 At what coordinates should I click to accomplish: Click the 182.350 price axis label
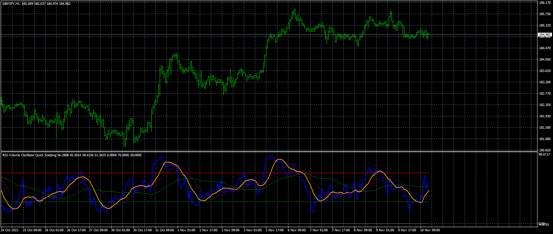pyautogui.click(x=545, y=105)
